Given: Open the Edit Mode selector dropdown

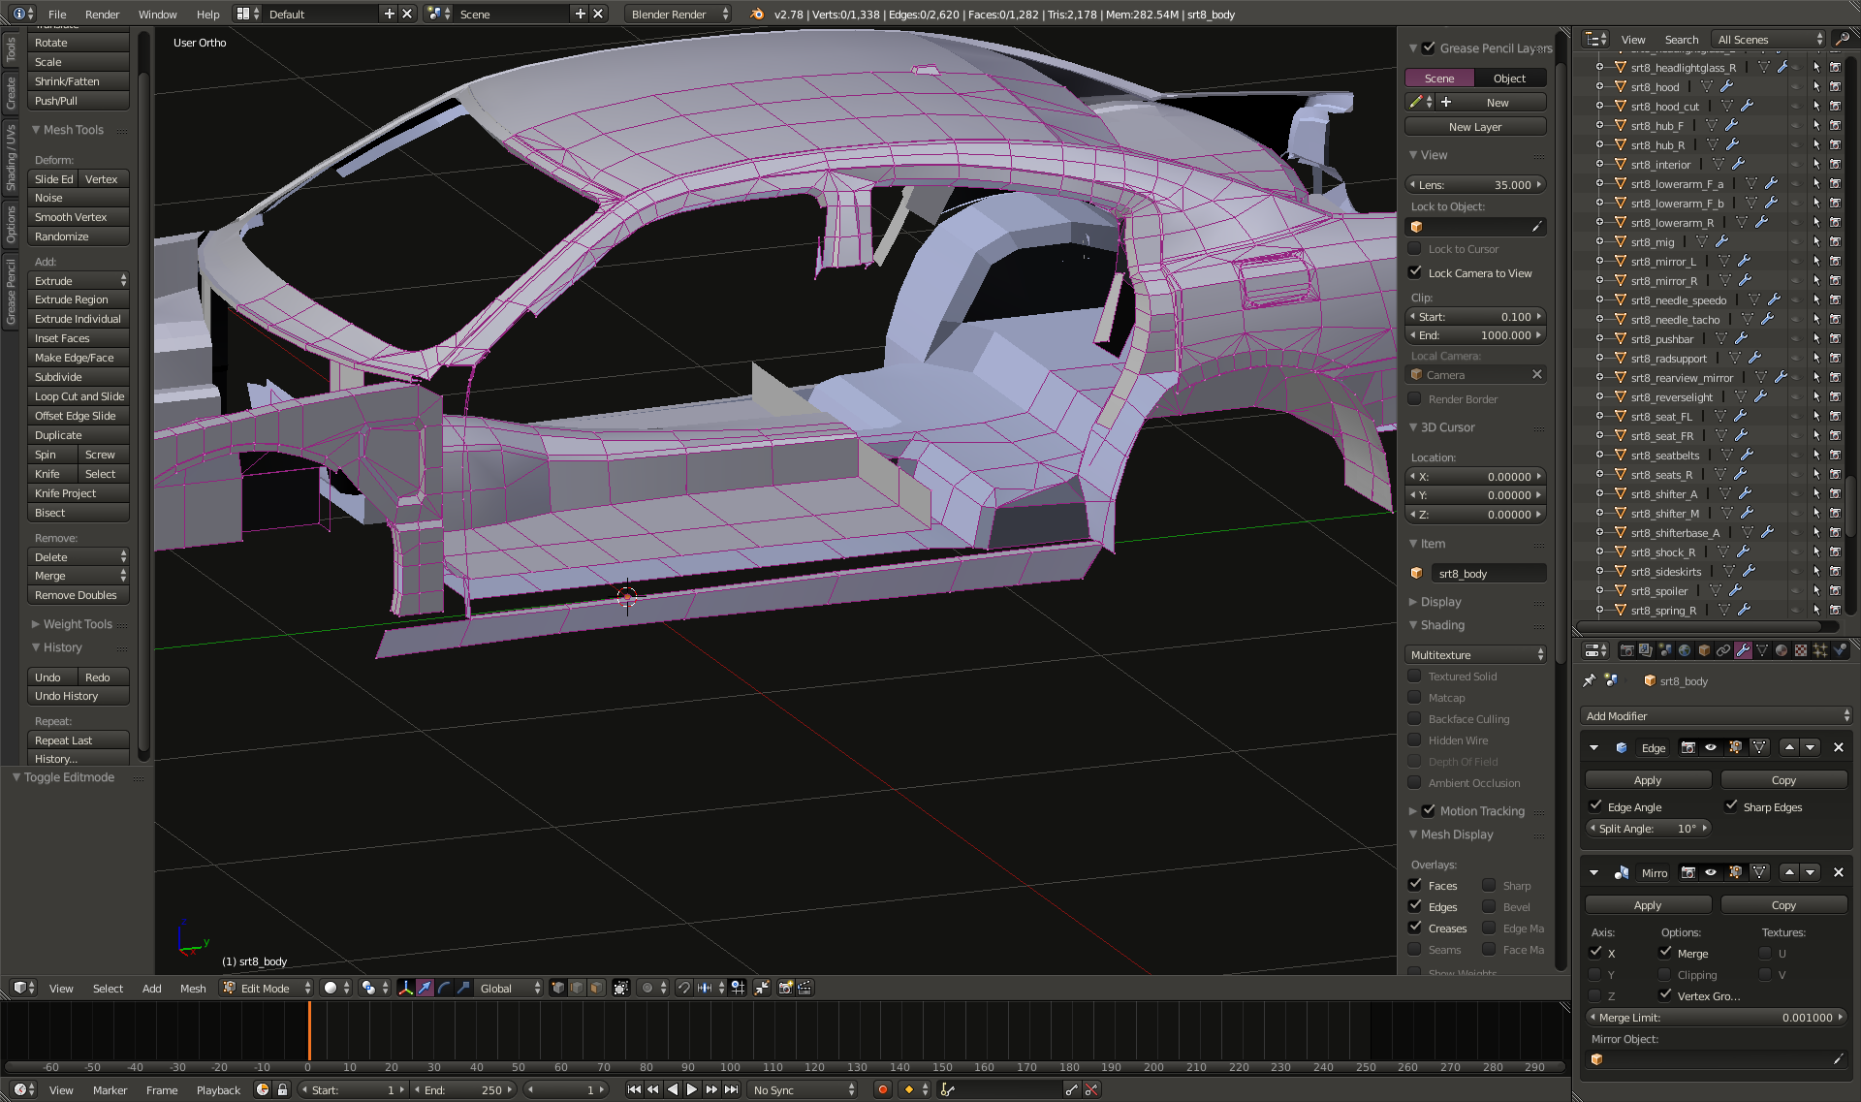Looking at the screenshot, I should [267, 988].
